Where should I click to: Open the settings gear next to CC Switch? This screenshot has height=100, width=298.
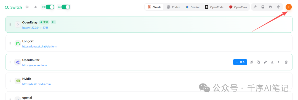[x=27, y=7]
